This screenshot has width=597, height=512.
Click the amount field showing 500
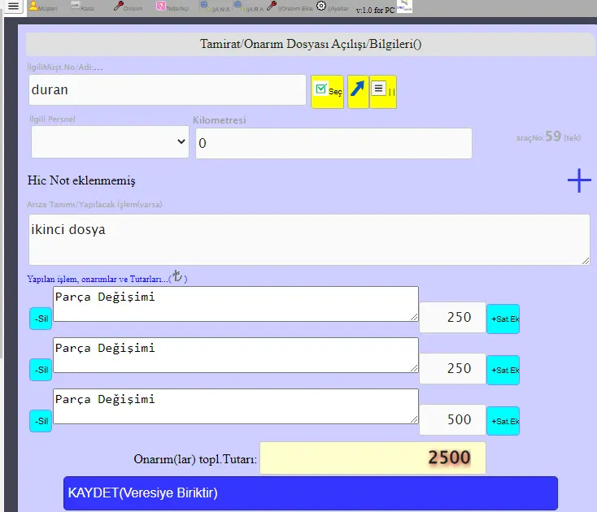click(452, 420)
